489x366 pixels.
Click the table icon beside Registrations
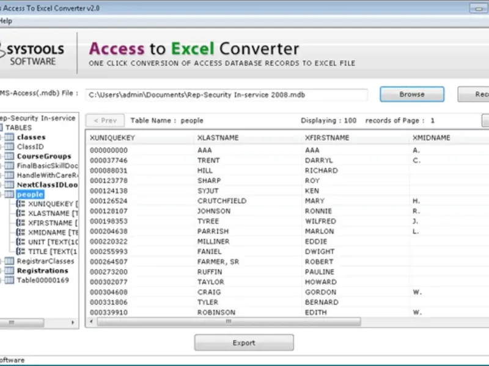click(9, 271)
